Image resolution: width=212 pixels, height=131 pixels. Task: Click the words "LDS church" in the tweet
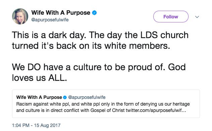click(164, 35)
